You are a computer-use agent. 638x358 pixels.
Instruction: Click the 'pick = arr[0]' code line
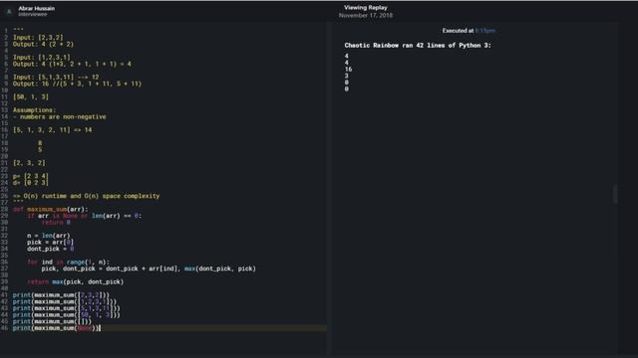[51, 243]
